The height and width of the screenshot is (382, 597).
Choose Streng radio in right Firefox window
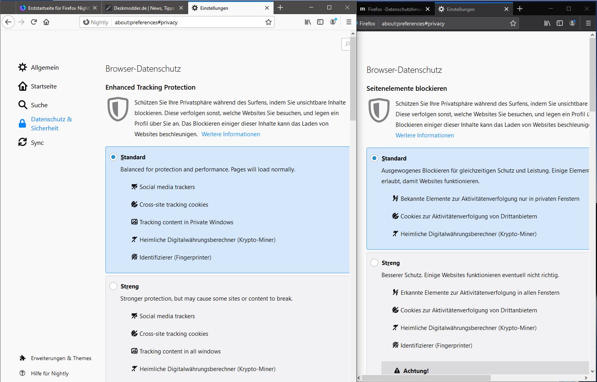pos(374,263)
